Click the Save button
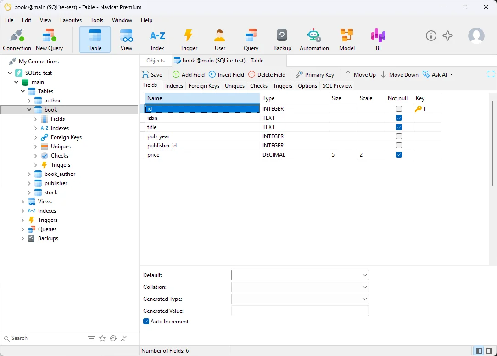497x356 pixels. click(x=152, y=74)
